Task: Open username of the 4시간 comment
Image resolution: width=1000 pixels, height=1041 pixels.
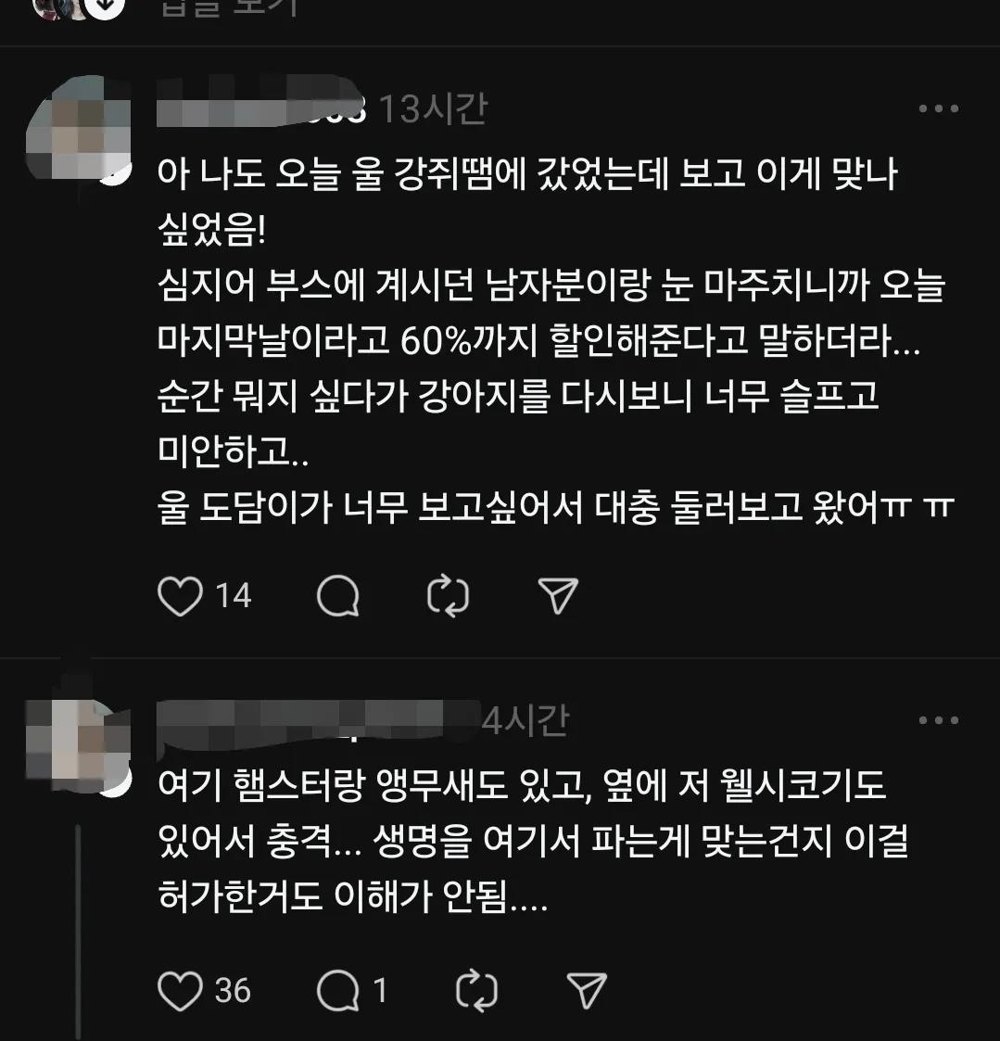Action: coord(319,720)
